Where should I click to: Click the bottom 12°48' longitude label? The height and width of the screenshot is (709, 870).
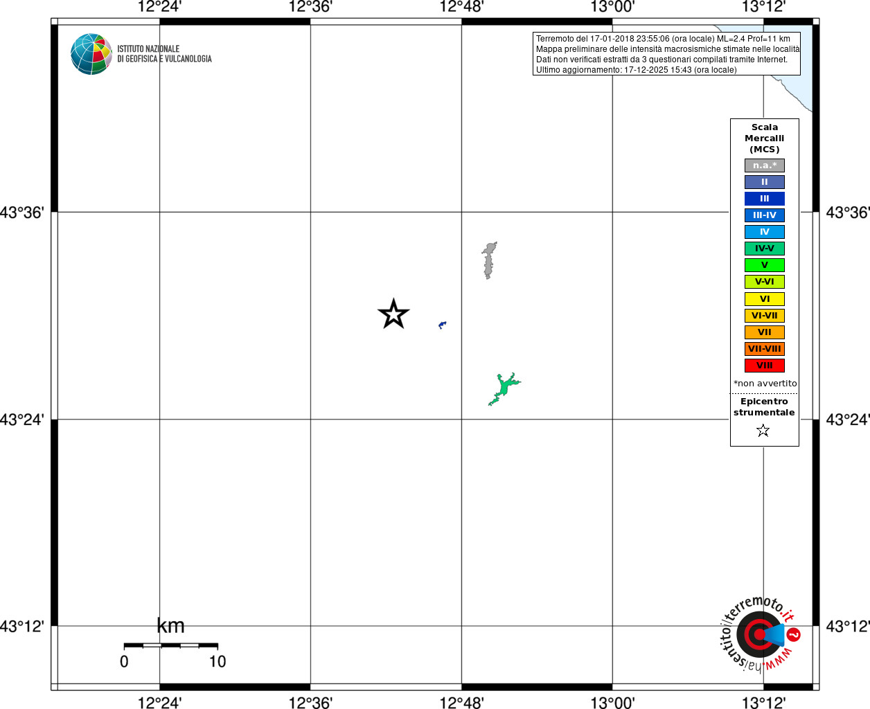point(461,702)
